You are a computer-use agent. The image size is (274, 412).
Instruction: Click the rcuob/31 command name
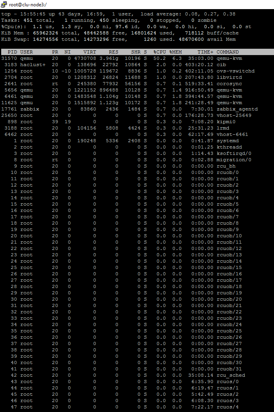pos(229,369)
